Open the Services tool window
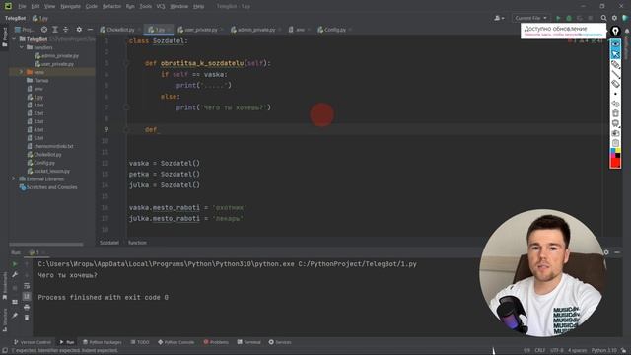631x355 pixels. click(x=280, y=342)
